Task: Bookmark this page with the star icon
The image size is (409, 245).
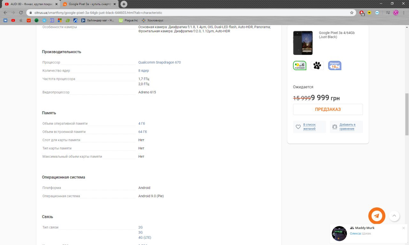Action: click(352, 13)
